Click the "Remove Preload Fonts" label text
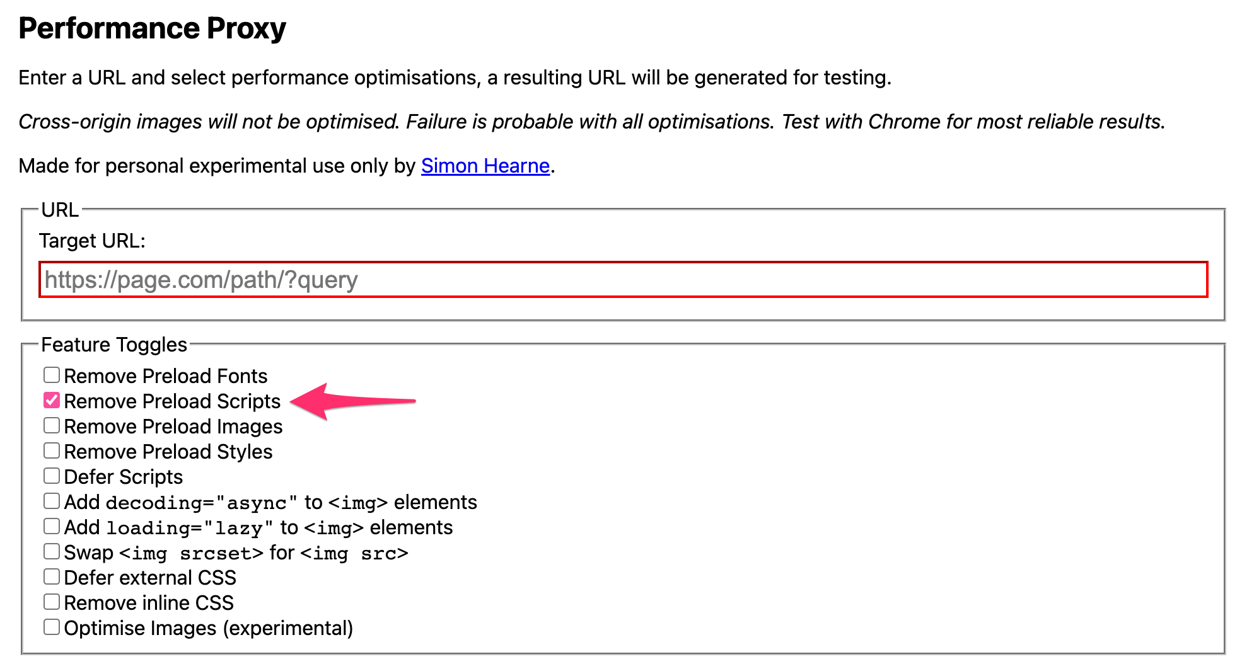 [166, 376]
